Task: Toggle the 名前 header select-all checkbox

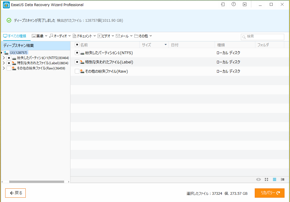Action: coord(77,45)
